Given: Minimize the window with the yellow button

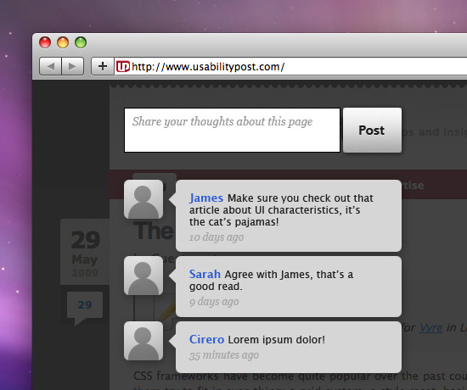Looking at the screenshot, I should tap(63, 42).
